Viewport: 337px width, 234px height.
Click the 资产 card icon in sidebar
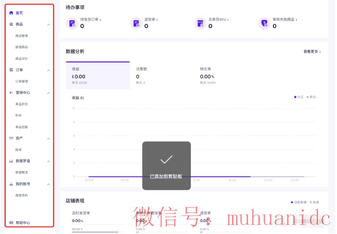click(11, 138)
